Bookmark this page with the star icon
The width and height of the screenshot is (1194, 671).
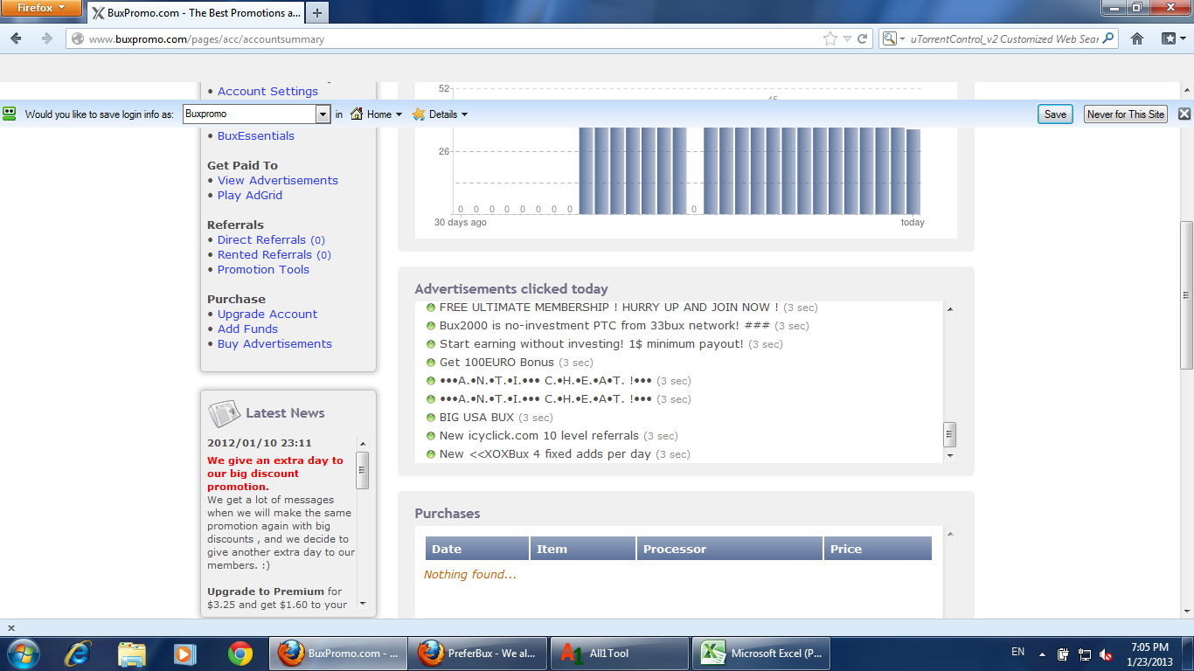(x=830, y=38)
